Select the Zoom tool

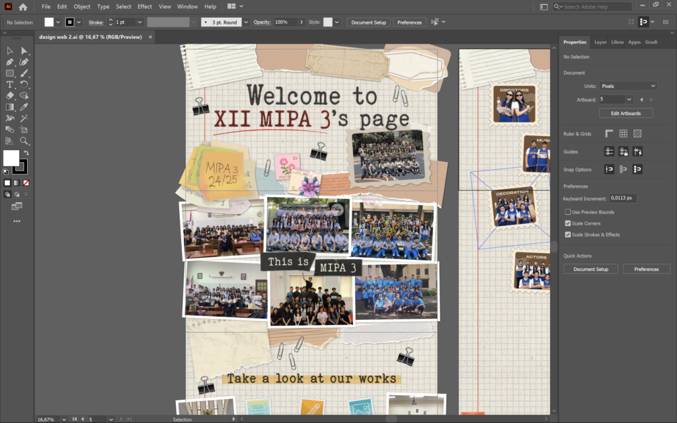[x=24, y=141]
